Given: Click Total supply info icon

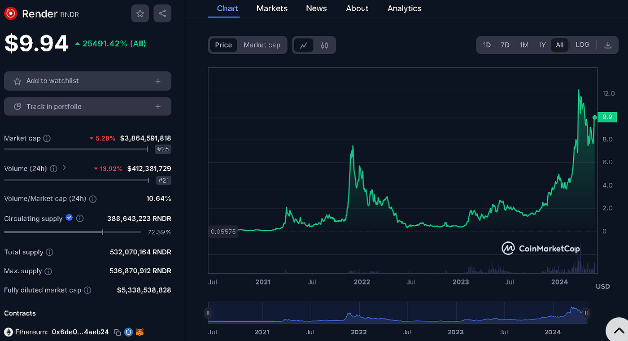Looking at the screenshot, I should pos(50,252).
